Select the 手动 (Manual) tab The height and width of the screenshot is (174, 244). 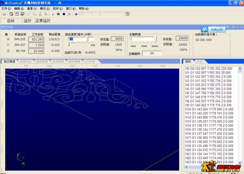click(x=199, y=61)
